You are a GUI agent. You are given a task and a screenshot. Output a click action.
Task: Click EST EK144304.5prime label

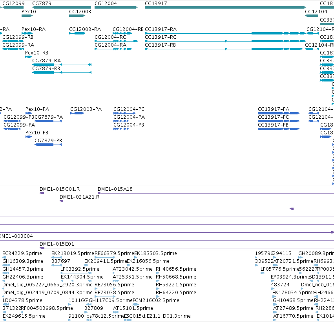point(82,277)
